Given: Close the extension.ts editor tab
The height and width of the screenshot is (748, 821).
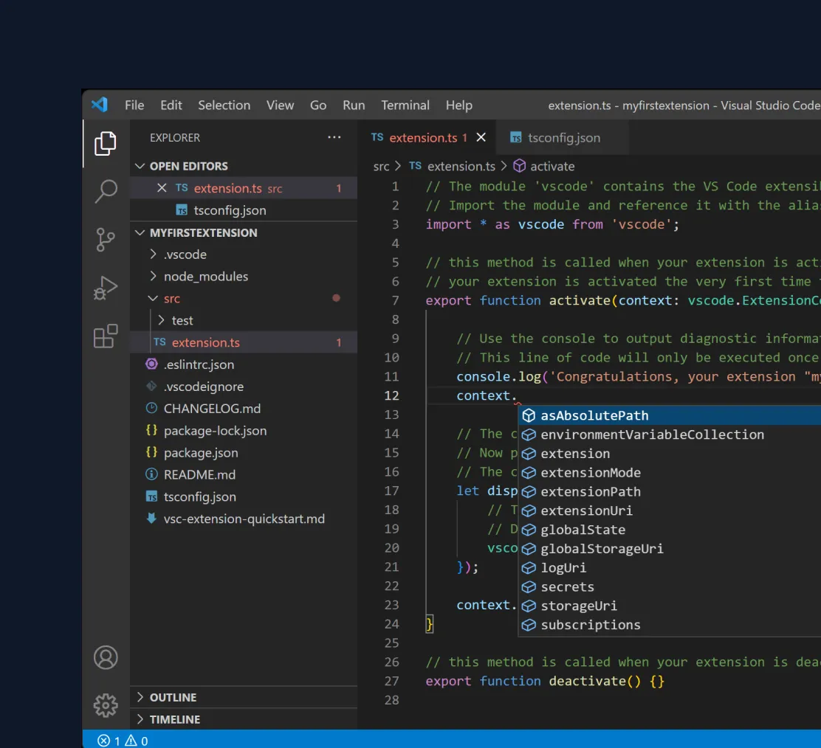Looking at the screenshot, I should (481, 137).
